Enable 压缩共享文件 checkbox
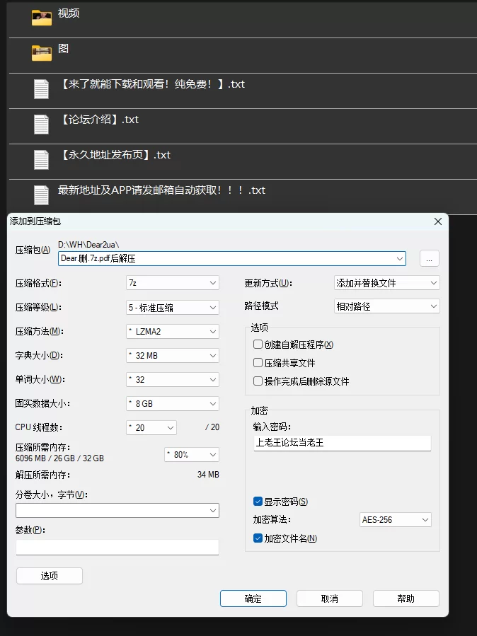477x636 pixels. tap(258, 363)
